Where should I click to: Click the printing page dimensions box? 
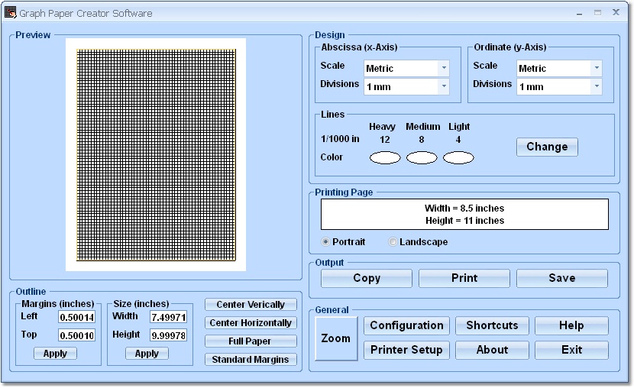pyautogui.click(x=464, y=214)
